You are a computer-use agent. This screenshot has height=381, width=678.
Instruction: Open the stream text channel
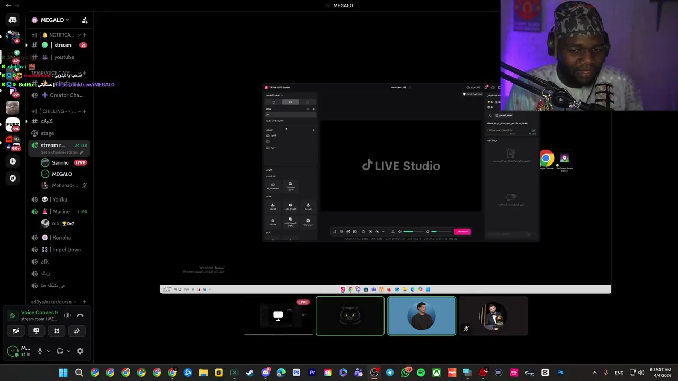(x=59, y=45)
